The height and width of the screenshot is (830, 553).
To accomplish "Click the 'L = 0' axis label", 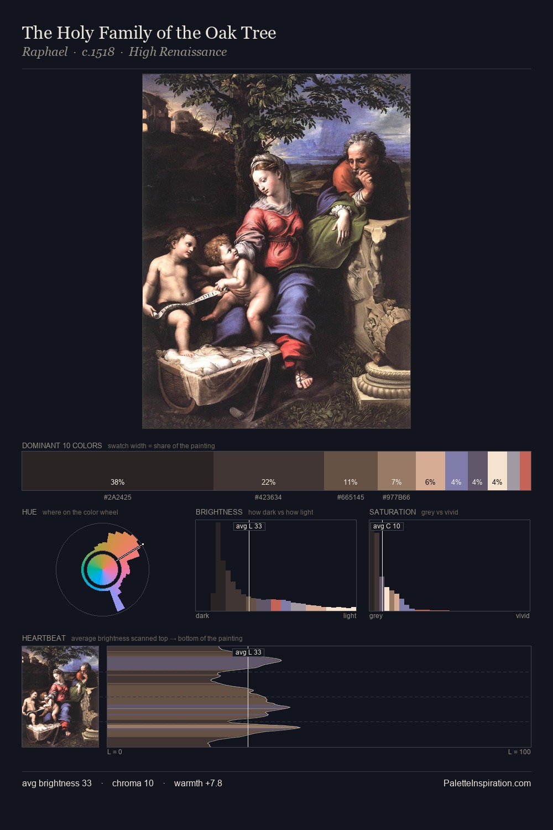I will (x=114, y=752).
